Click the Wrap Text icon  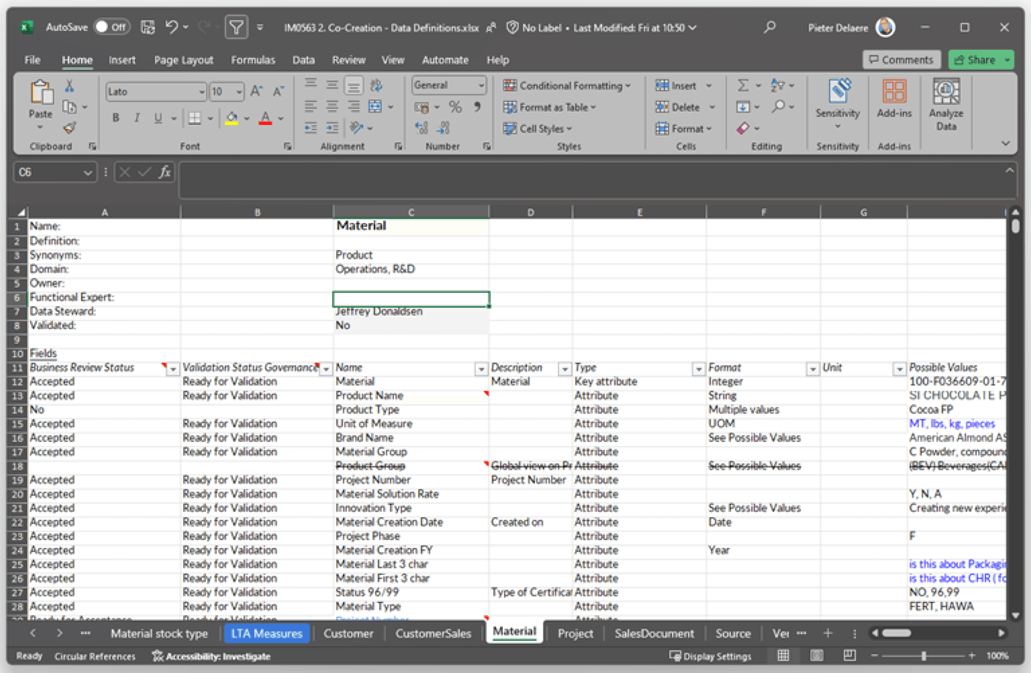pyautogui.click(x=376, y=86)
